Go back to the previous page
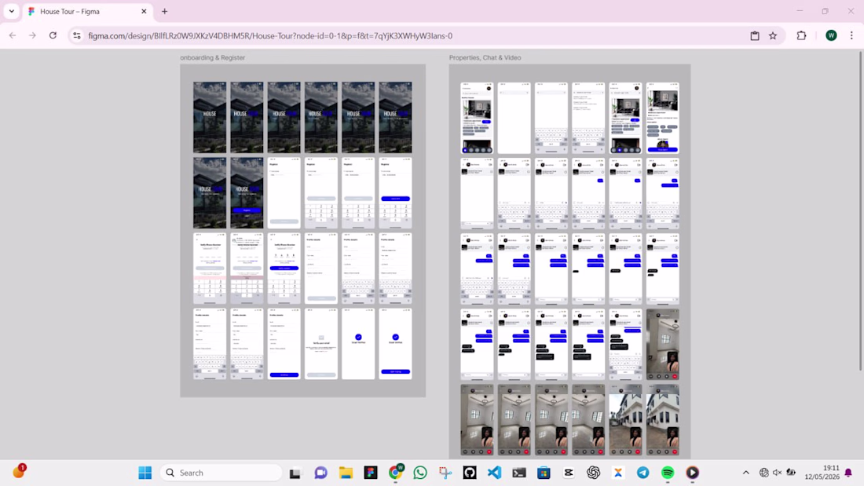 point(13,36)
